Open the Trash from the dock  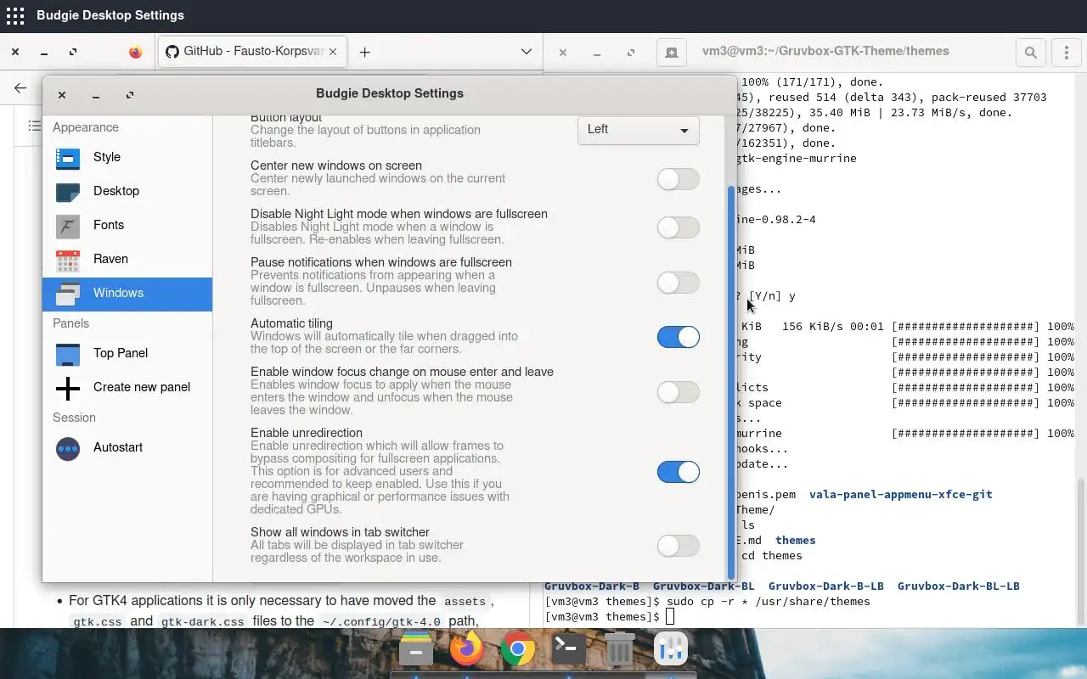[619, 649]
